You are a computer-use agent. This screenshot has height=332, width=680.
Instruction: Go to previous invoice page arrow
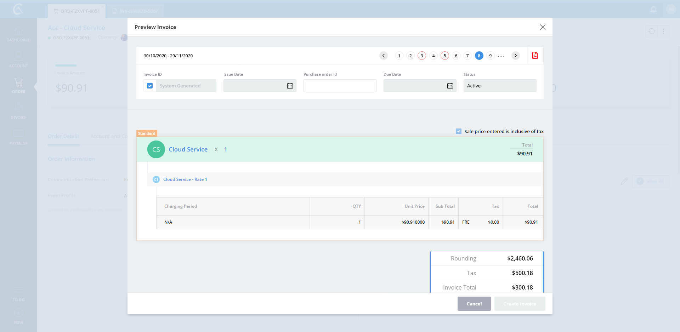(384, 56)
